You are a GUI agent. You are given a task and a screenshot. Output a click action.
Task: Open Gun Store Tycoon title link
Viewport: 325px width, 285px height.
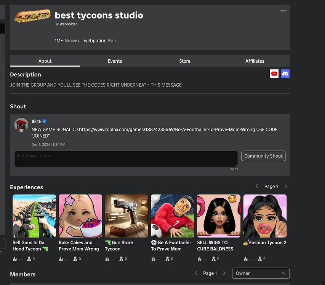119,245
